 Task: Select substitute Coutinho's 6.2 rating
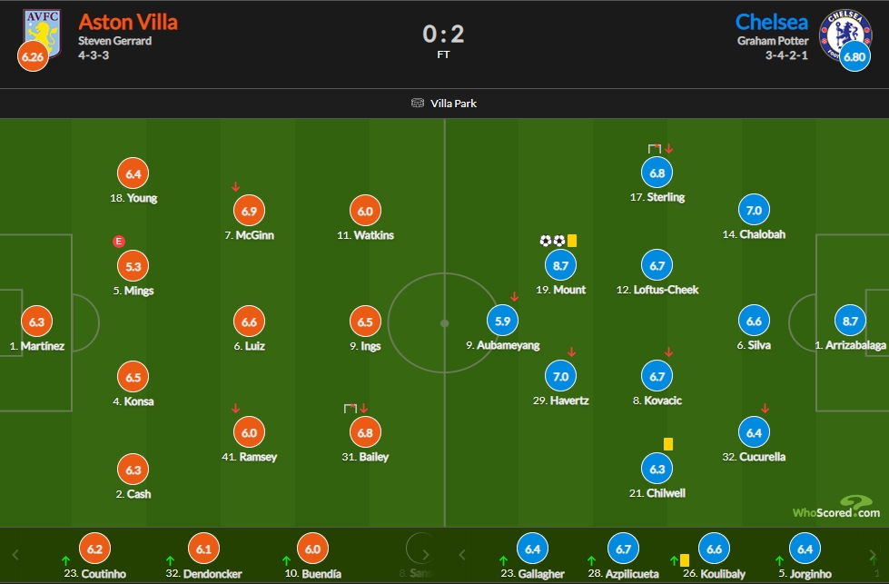coord(94,549)
